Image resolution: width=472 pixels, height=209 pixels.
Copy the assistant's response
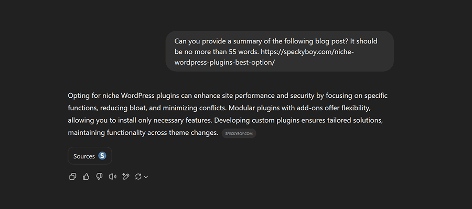tap(73, 177)
